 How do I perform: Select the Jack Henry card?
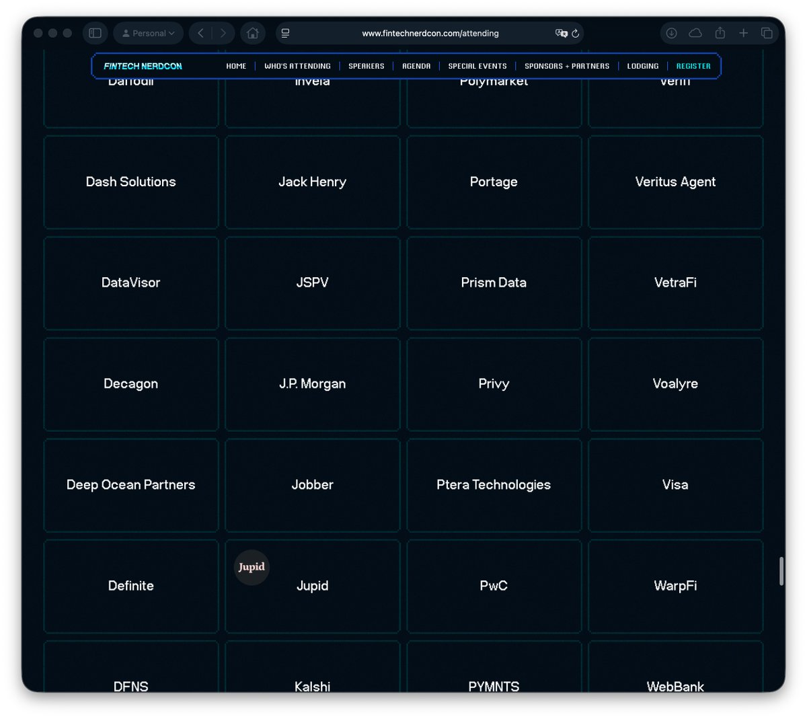tap(313, 182)
